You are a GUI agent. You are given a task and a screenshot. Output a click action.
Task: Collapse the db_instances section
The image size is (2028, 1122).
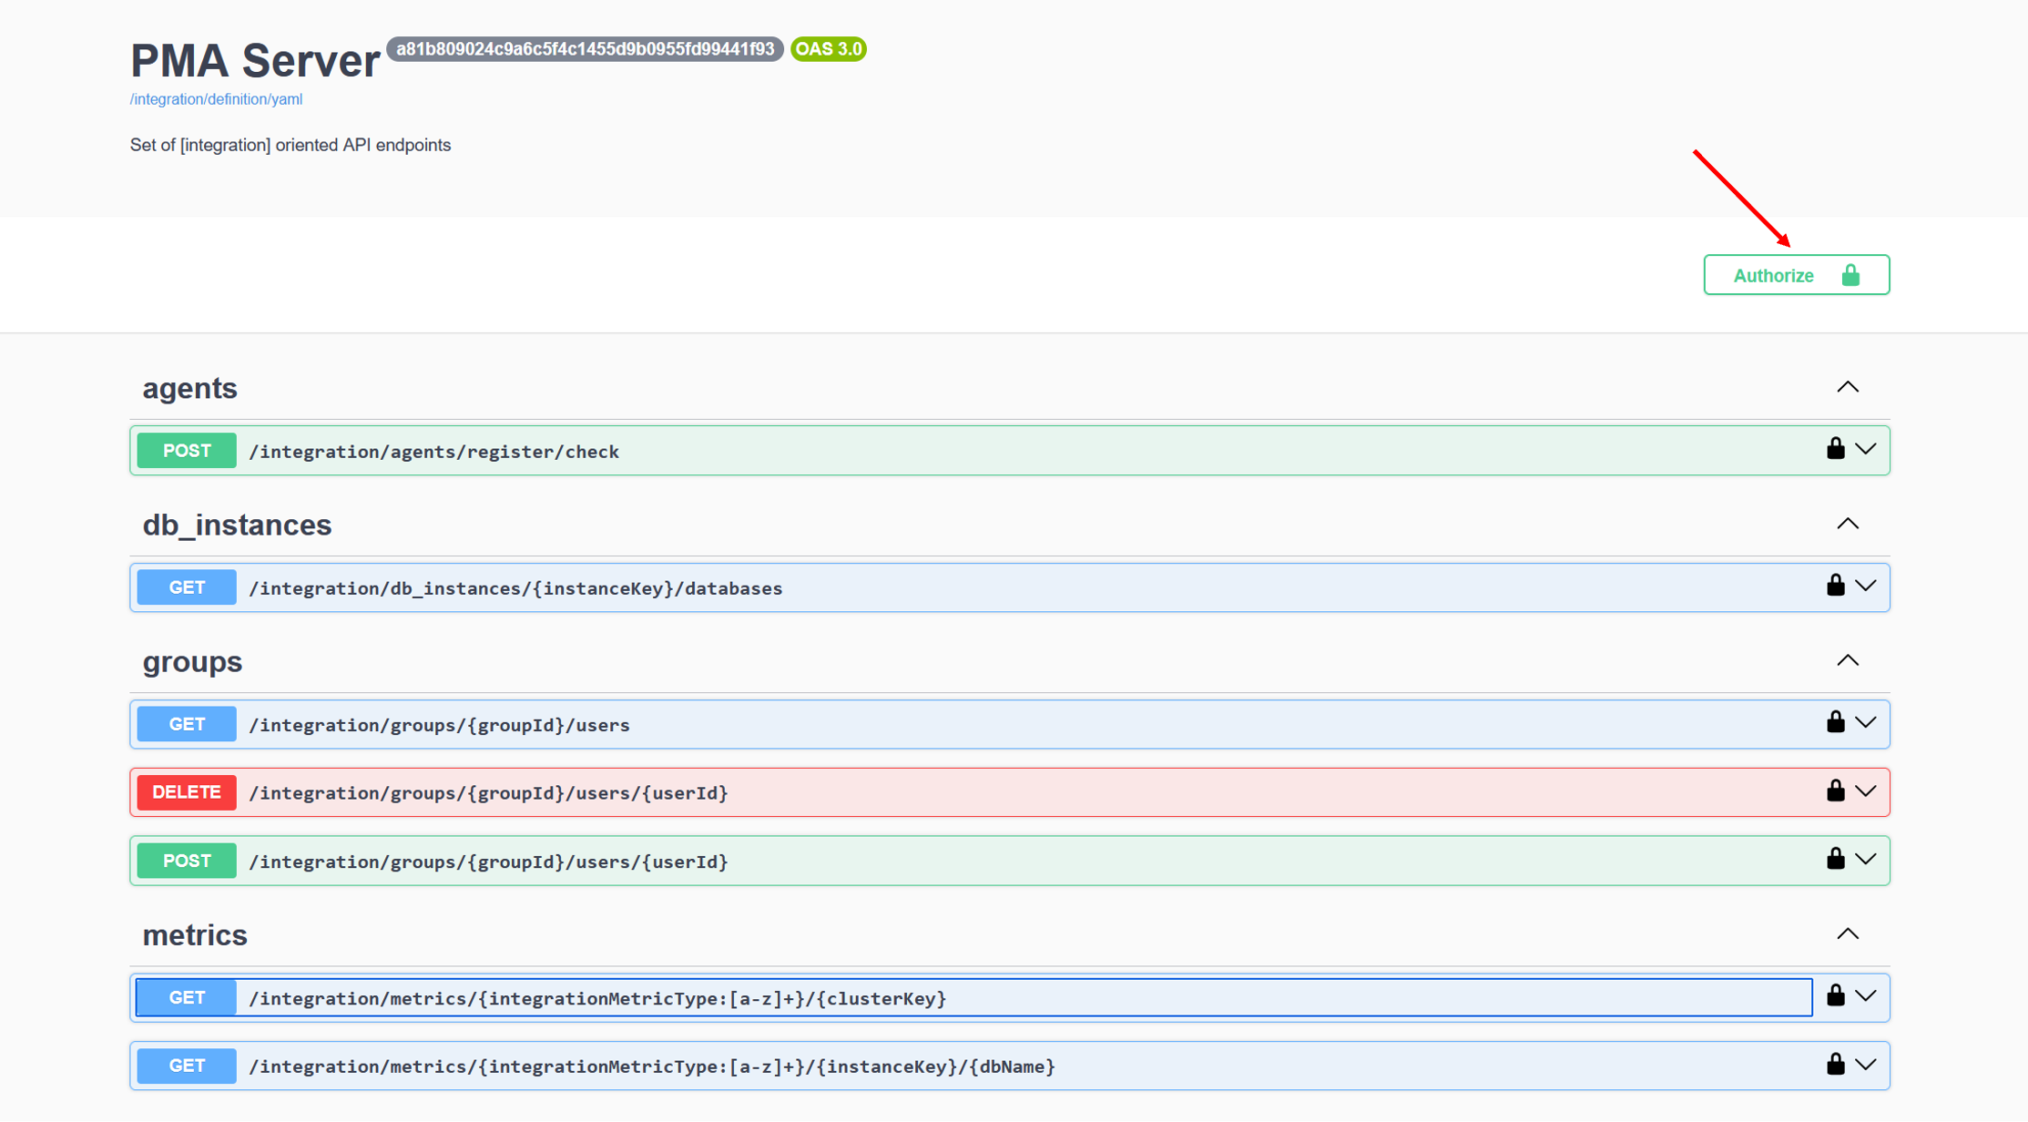tap(1847, 525)
